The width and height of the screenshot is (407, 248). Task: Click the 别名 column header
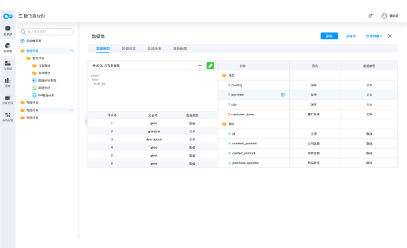coord(315,66)
